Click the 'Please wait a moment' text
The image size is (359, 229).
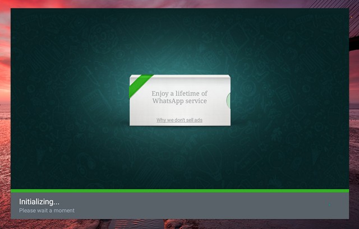coord(47,211)
